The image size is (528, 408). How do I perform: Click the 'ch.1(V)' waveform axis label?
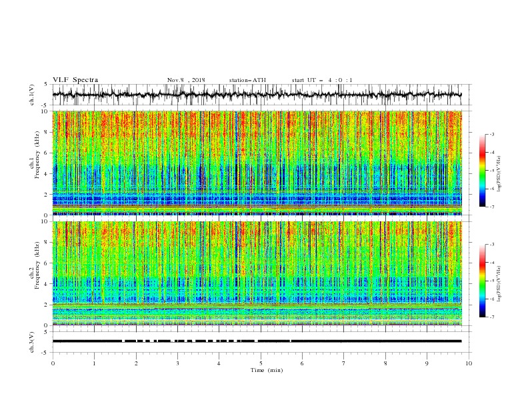coord(32,95)
